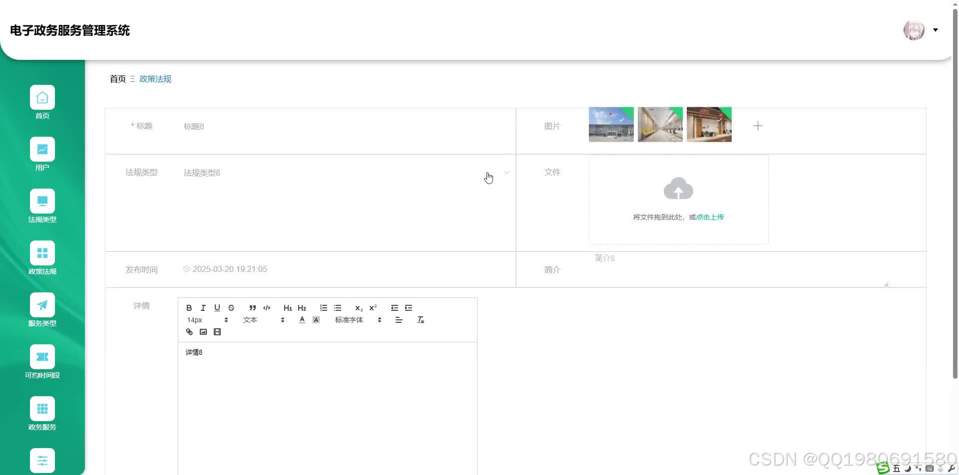Click the 首页 breadcrumb link
The width and height of the screenshot is (959, 475).
coord(118,79)
